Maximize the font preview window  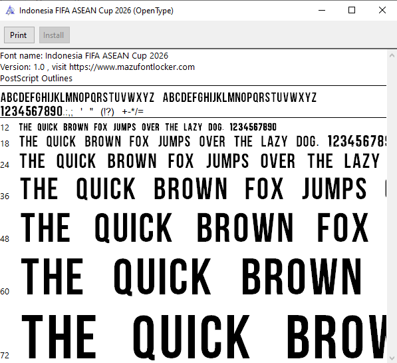(352, 11)
